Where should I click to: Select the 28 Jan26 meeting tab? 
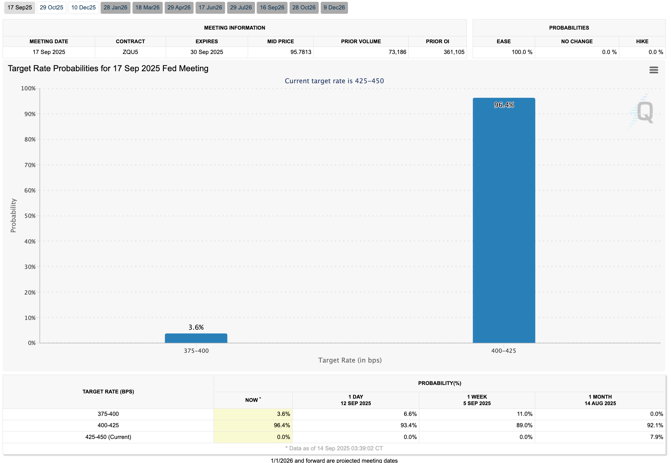point(115,7)
